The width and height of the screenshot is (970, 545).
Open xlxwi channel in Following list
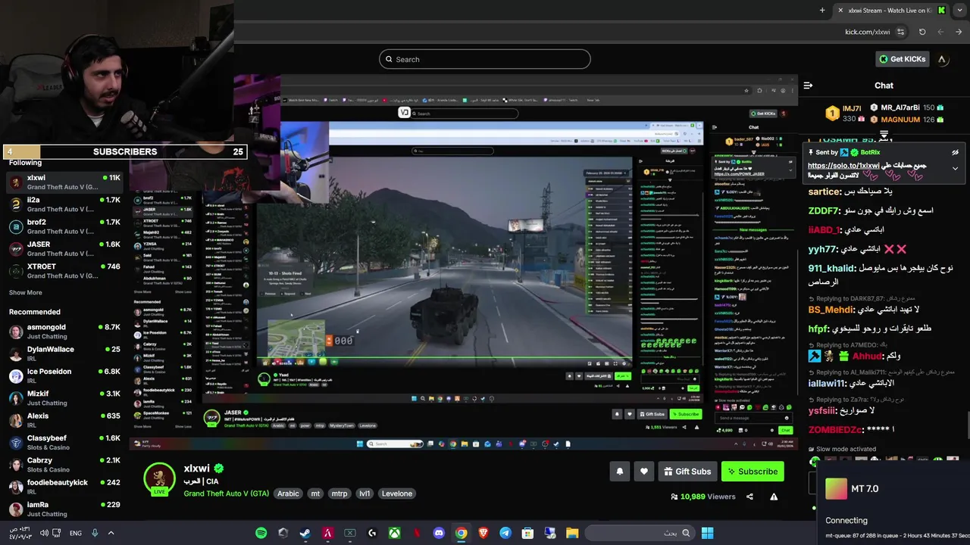[64, 182]
